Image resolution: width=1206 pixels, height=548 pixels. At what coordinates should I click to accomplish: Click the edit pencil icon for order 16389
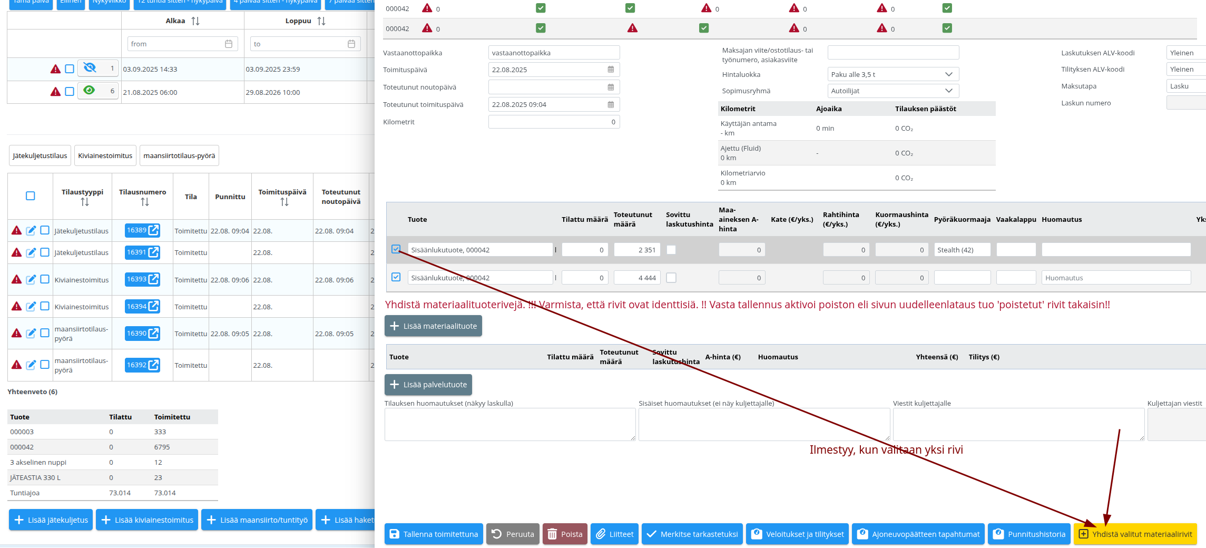31,230
